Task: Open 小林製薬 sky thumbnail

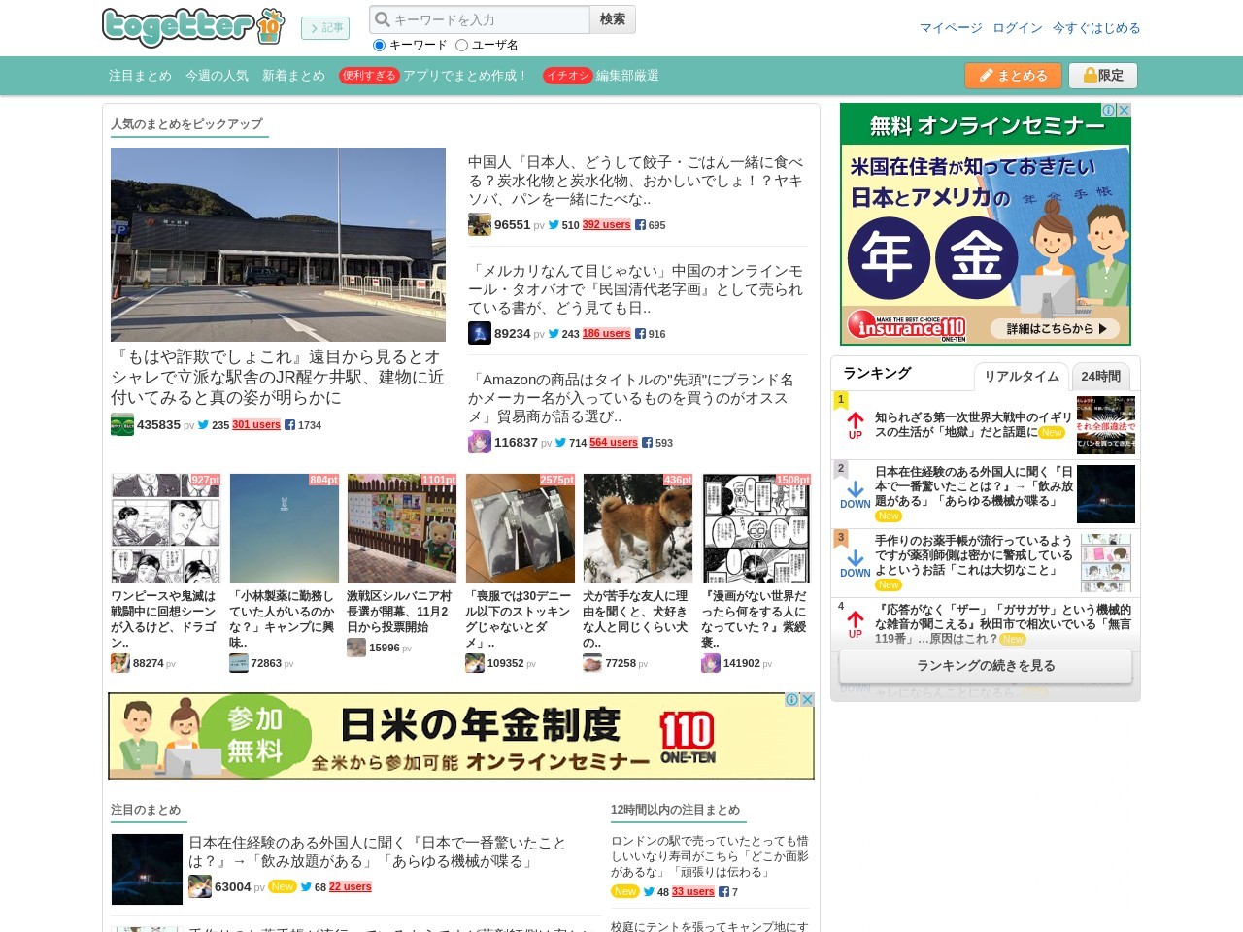Action: click(x=285, y=528)
